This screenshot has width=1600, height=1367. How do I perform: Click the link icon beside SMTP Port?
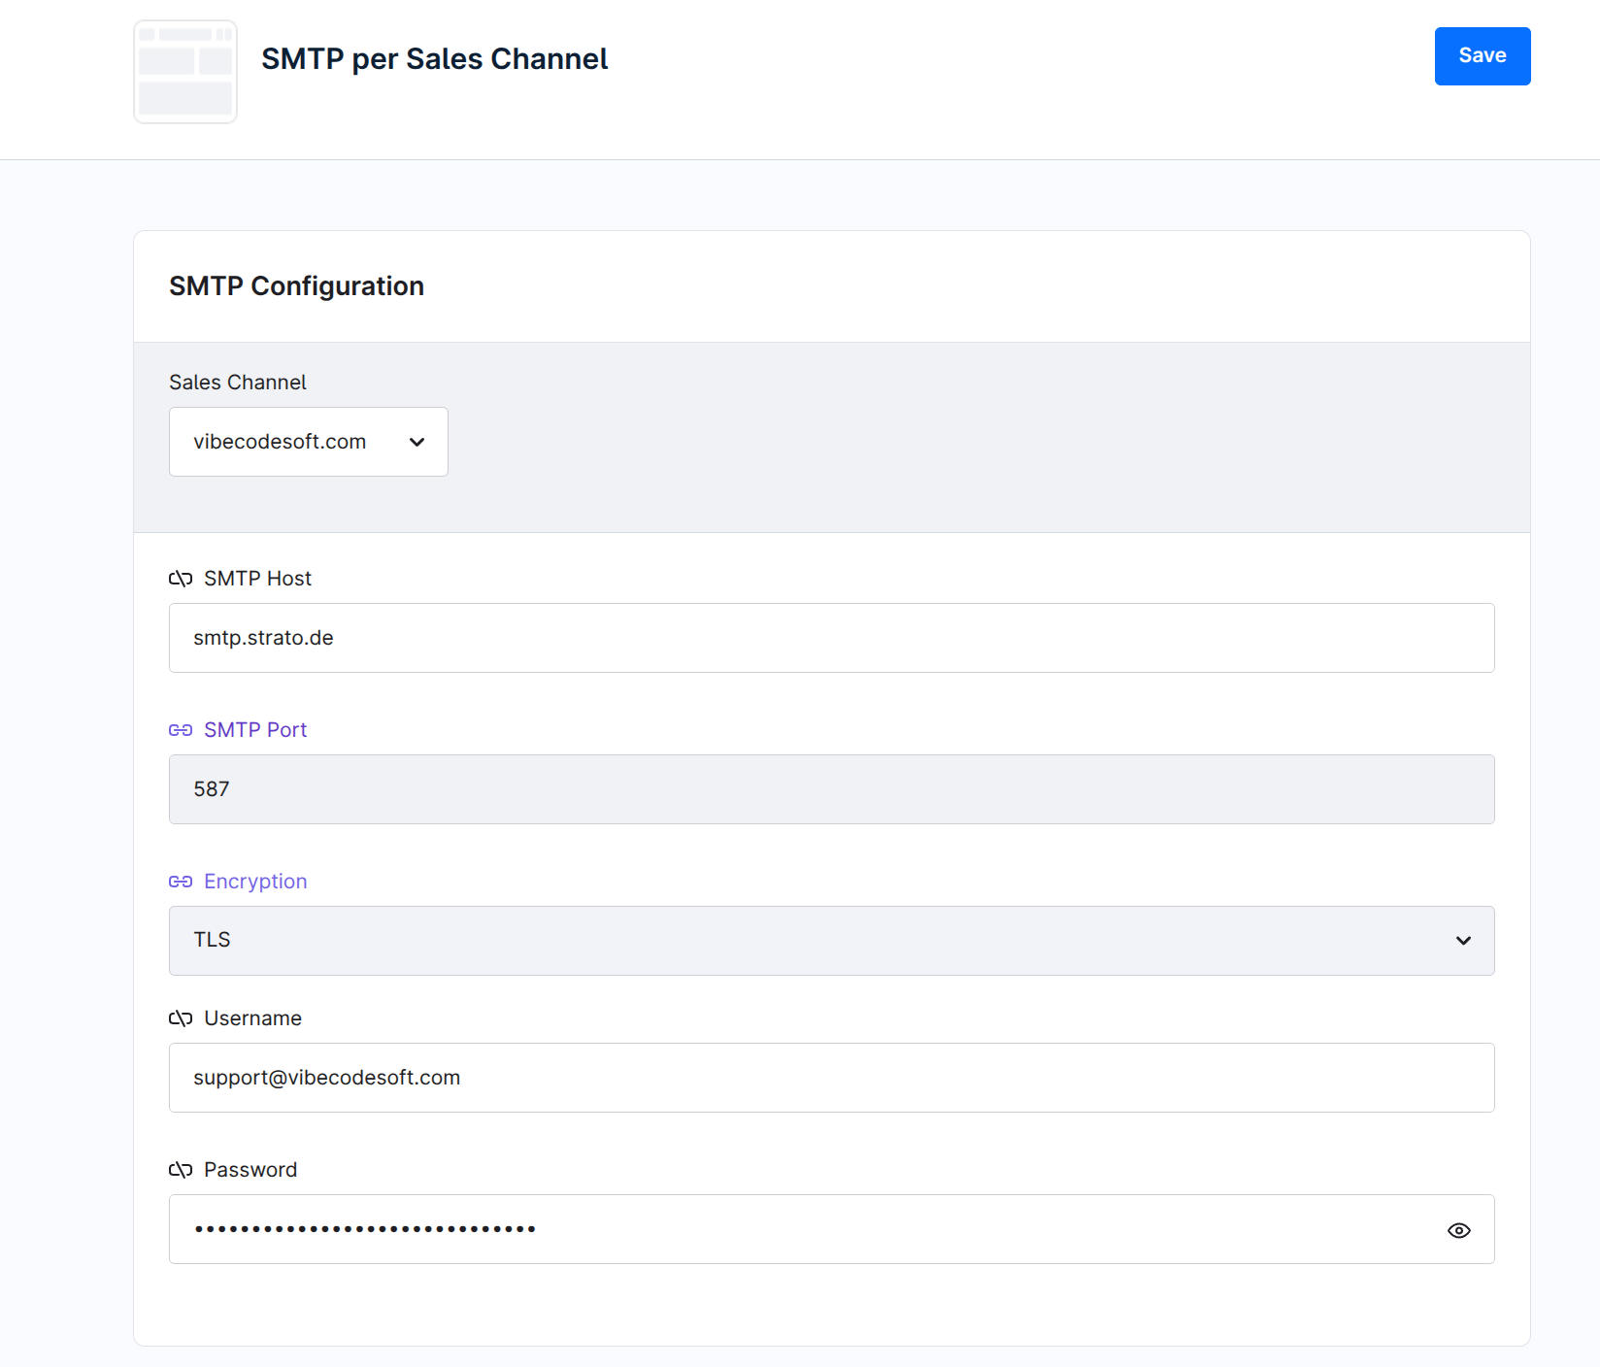181,730
